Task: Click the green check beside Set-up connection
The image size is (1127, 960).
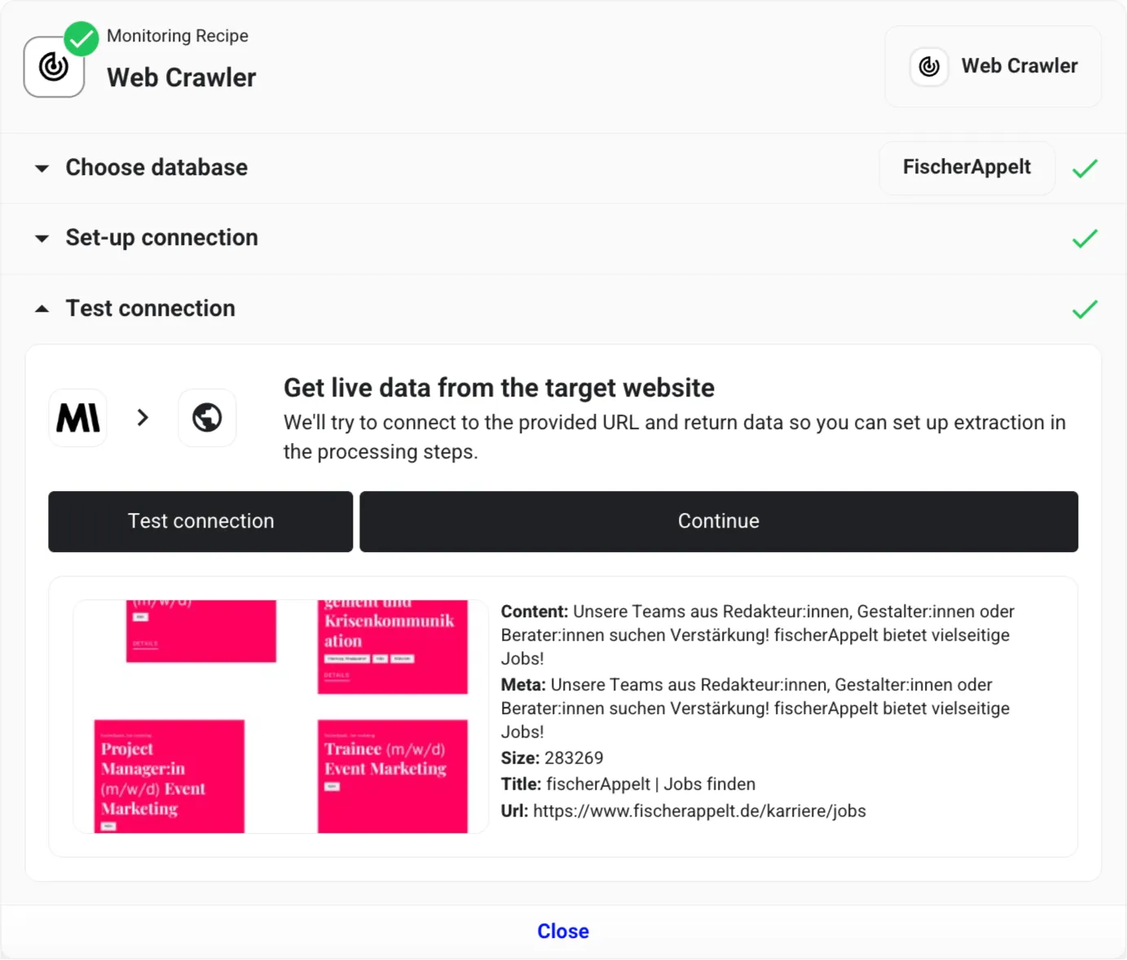Action: (x=1085, y=239)
